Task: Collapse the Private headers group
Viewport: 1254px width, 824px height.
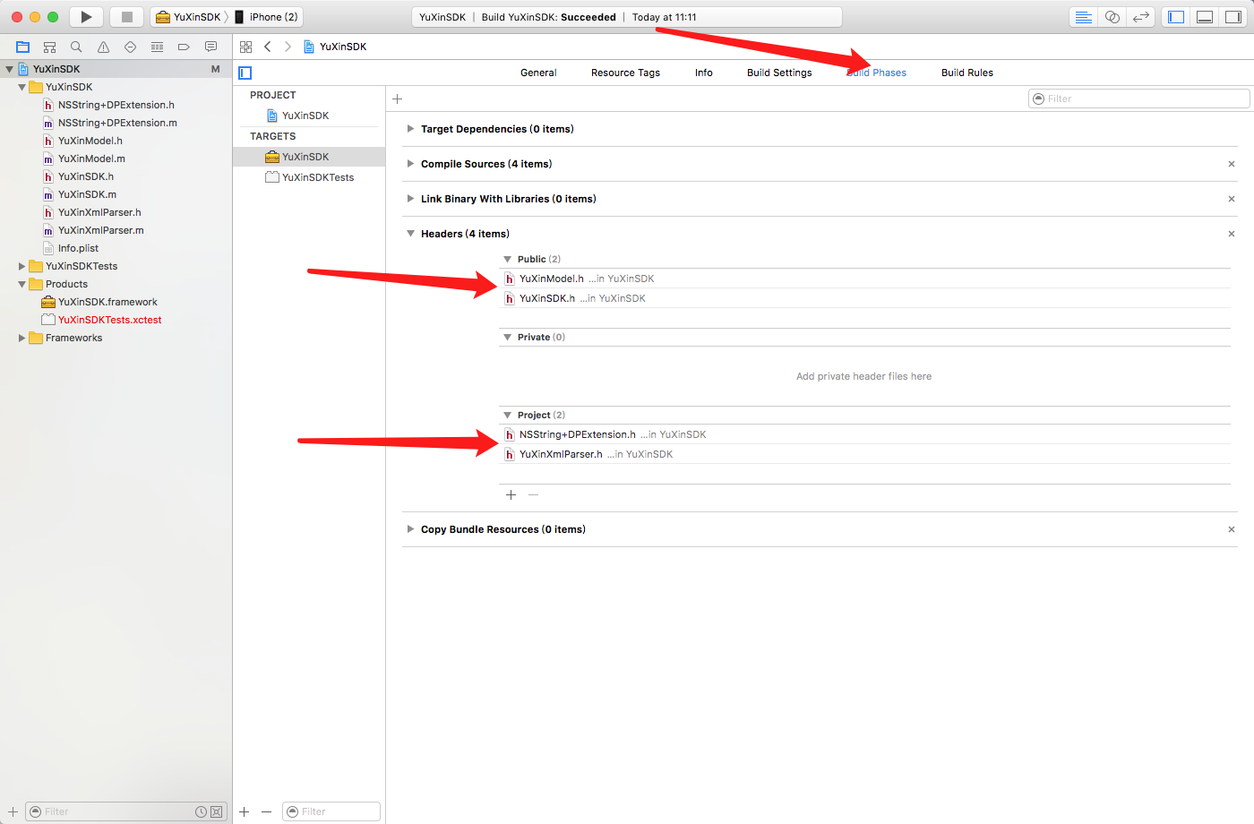Action: (507, 337)
